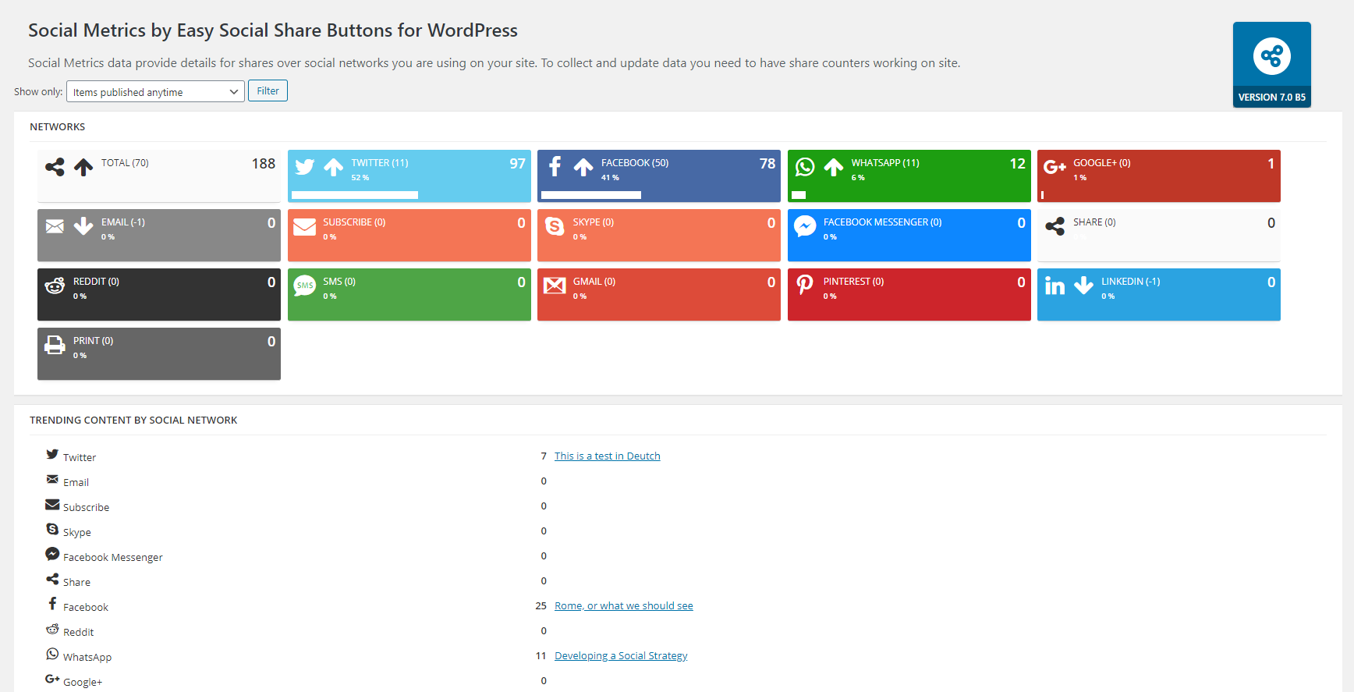This screenshot has width=1354, height=692.
Task: Click the Messenger icon in the Facebook Messenger card
Action: click(x=805, y=226)
